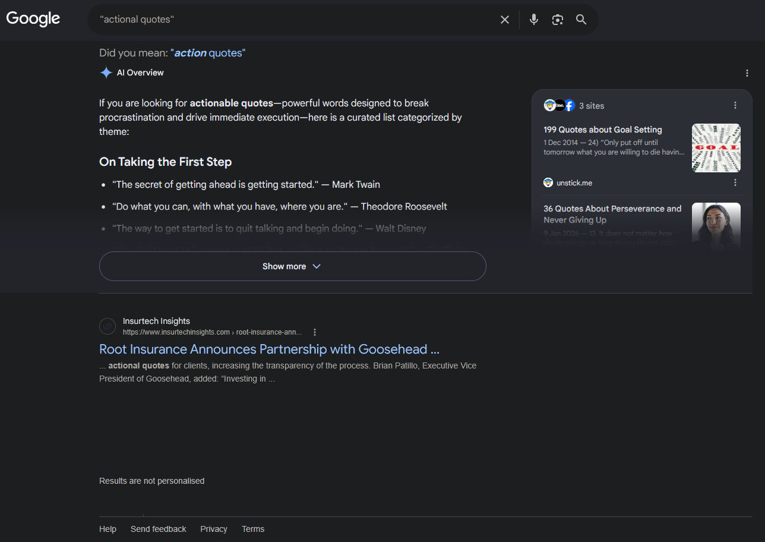Click the Theodore Roosevelt quote line

(x=279, y=206)
